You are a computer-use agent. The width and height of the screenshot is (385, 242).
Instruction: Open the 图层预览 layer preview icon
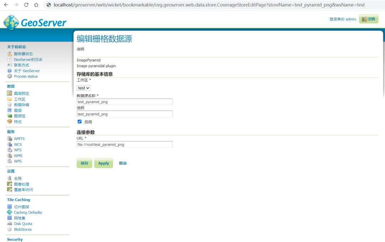[10, 93]
